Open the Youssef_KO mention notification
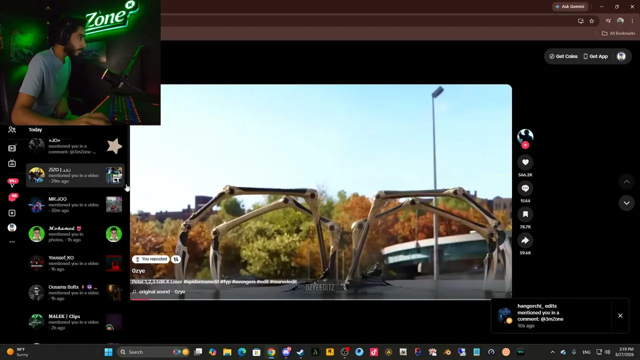Viewport: 640px width, 360px height. pyautogui.click(x=75, y=263)
